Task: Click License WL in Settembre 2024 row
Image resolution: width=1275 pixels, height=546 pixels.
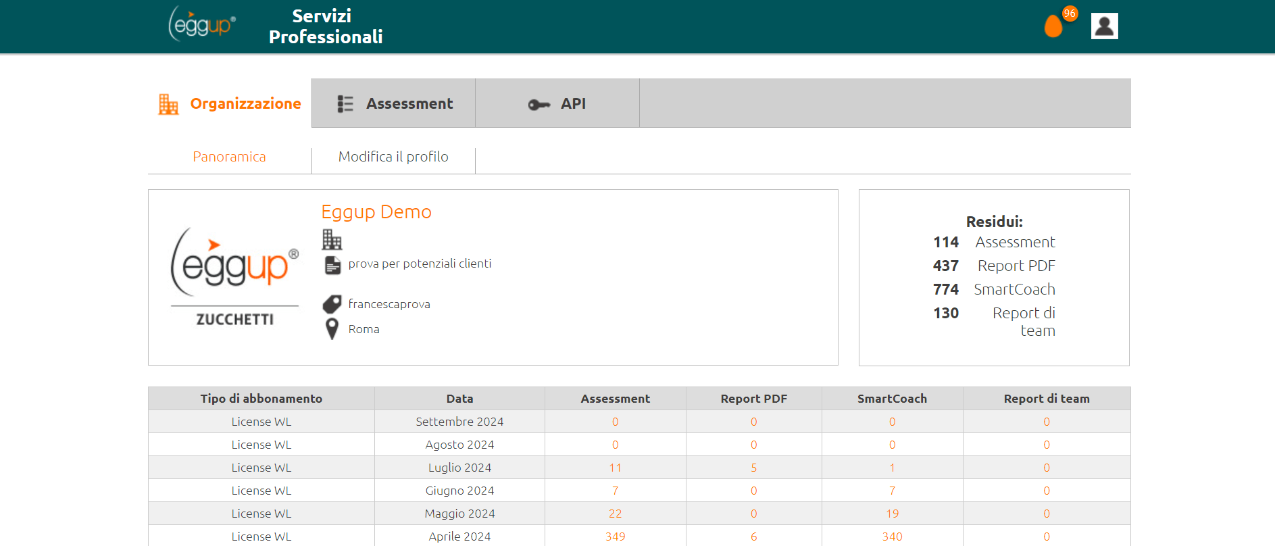Action: coord(261,422)
